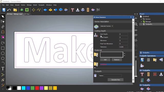Click save toolpaths icon in Toolpath Operations

click(142, 60)
